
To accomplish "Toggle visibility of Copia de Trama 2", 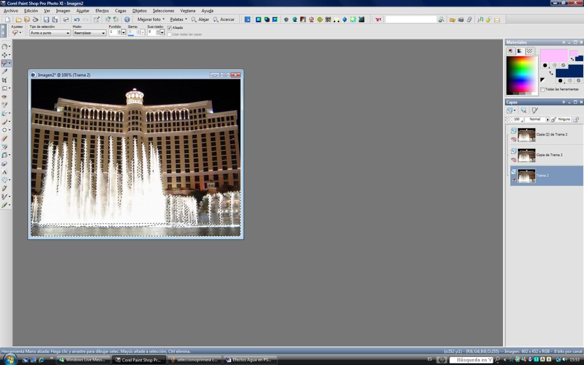I will pyautogui.click(x=514, y=160).
